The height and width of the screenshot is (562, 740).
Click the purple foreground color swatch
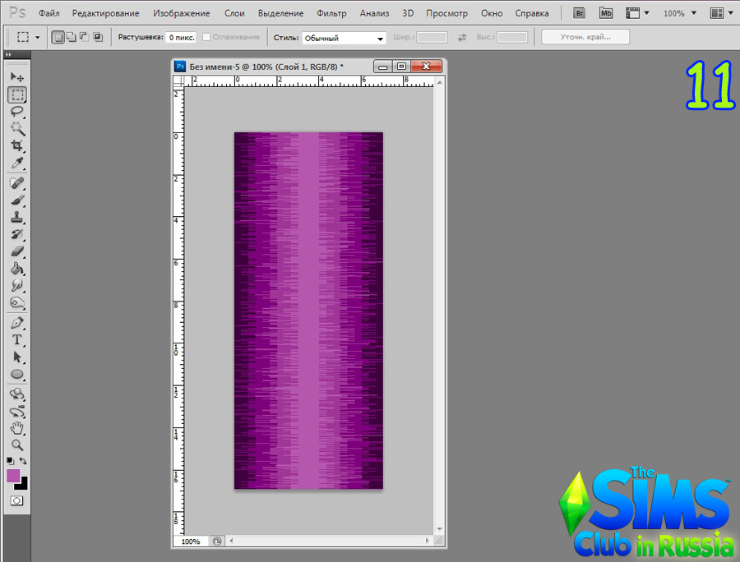point(13,476)
